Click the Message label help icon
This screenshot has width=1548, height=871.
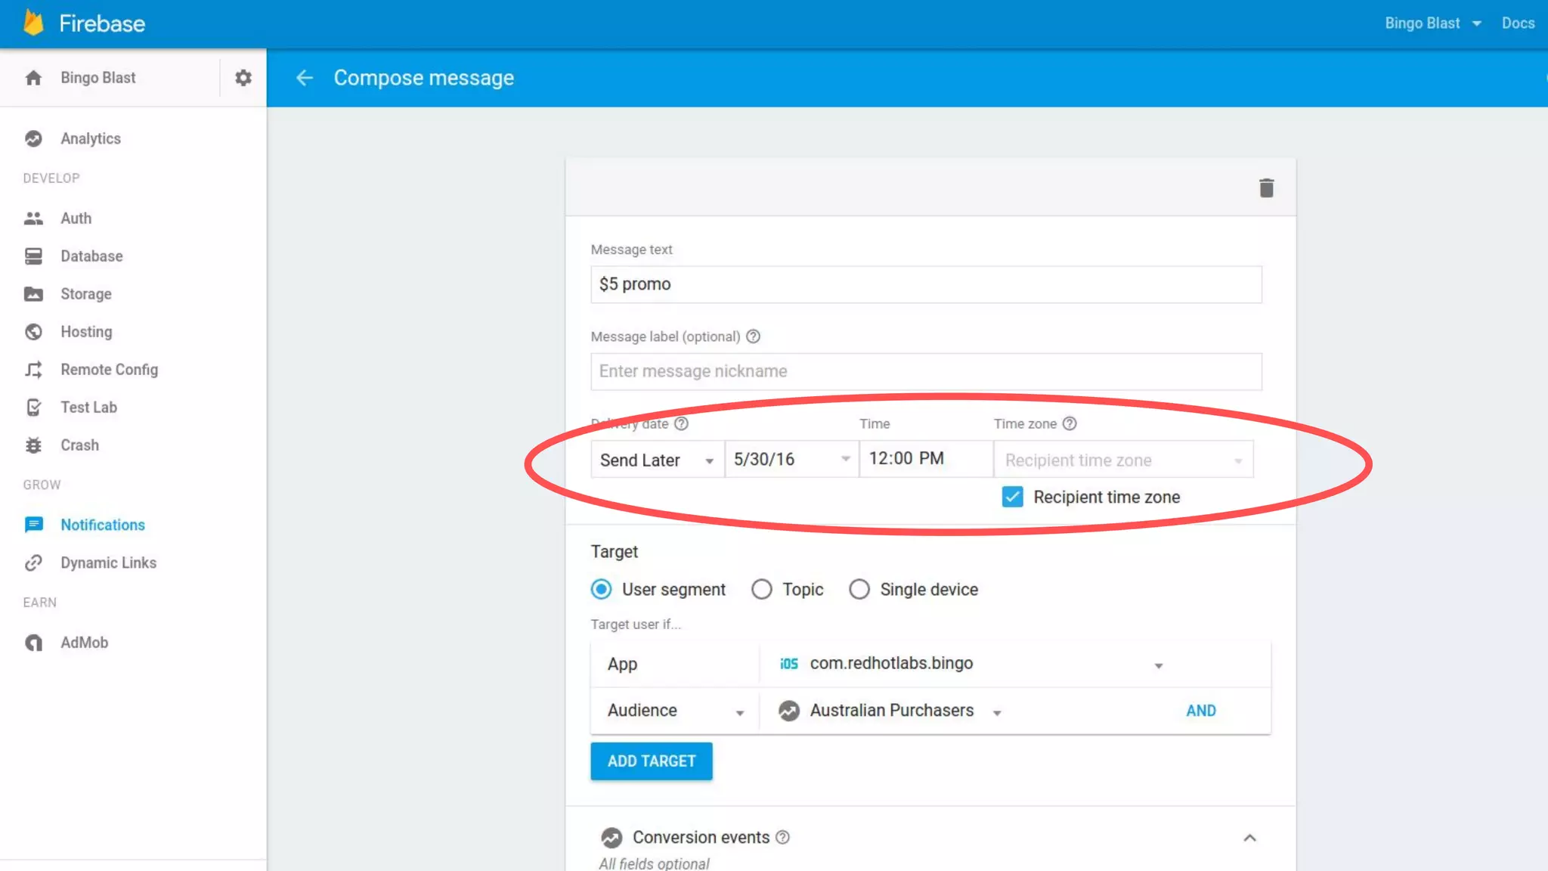coord(753,336)
